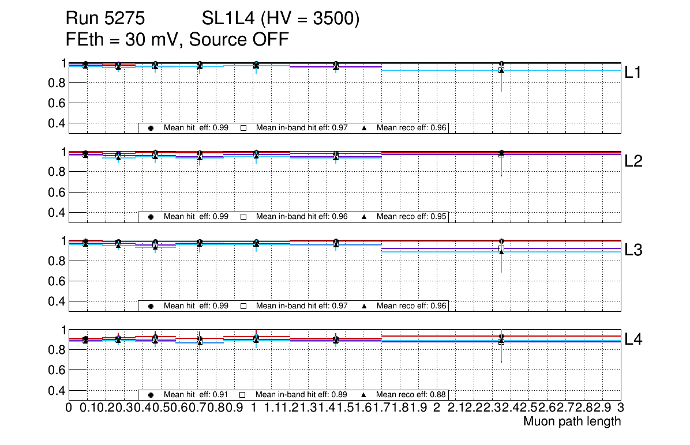Select the triangle legend marker in L4 panel
Screen dimensions: 690x445
pyautogui.click(x=365, y=395)
